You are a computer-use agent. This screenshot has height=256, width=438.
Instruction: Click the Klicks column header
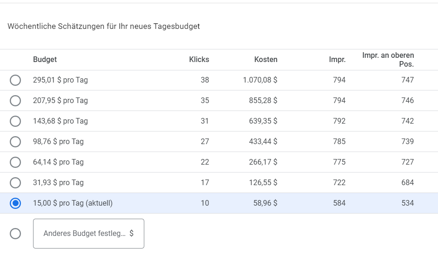(x=199, y=59)
